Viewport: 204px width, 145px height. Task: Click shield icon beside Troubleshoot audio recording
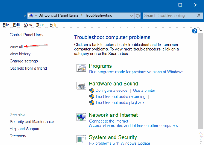[92, 97]
